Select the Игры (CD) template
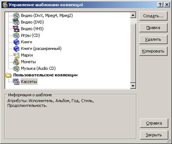Image resolution: width=172 pixels, height=144 pixels. pyautogui.click(x=30, y=35)
